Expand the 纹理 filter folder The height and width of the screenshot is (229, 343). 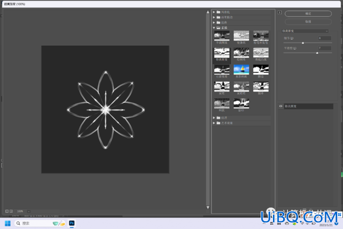[x=214, y=118]
